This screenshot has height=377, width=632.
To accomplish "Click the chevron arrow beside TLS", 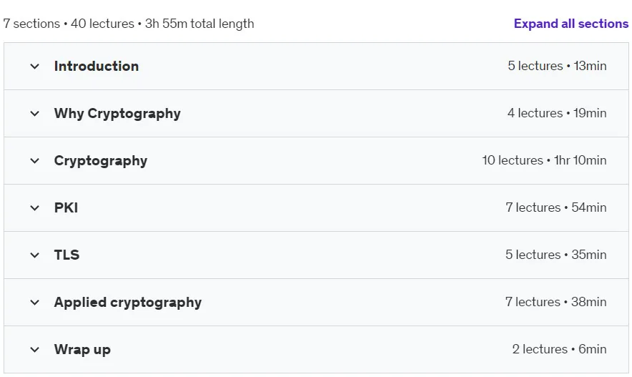I will tap(34, 255).
